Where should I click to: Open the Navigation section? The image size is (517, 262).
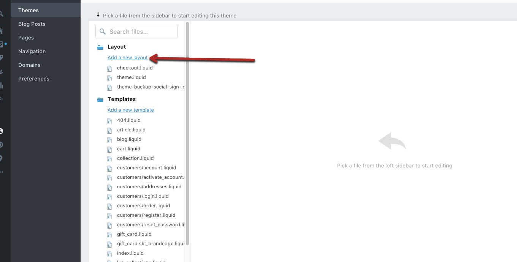32,51
